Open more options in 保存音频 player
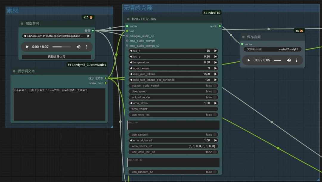The height and width of the screenshot is (182, 322). pyautogui.click(x=297, y=60)
